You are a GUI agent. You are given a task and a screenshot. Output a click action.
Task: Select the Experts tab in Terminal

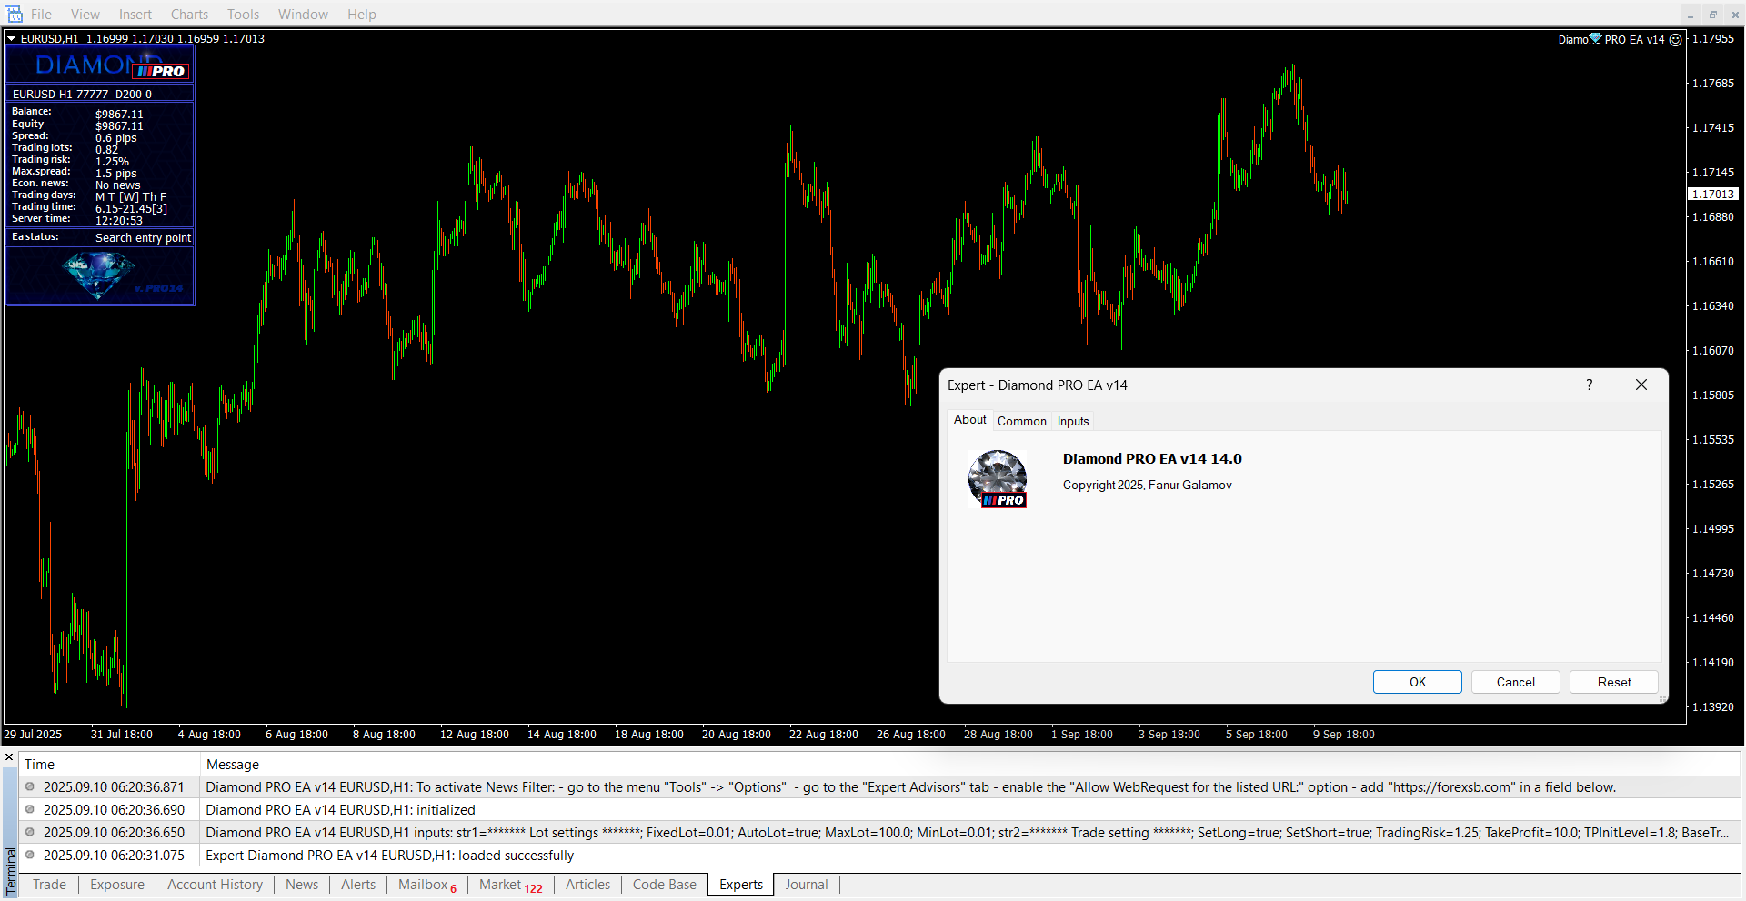(x=741, y=885)
